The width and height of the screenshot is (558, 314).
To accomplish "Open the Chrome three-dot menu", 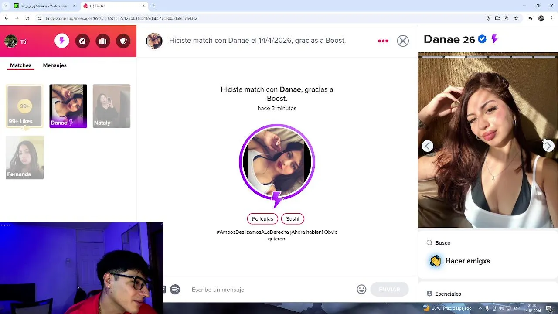I will tap(552, 18).
